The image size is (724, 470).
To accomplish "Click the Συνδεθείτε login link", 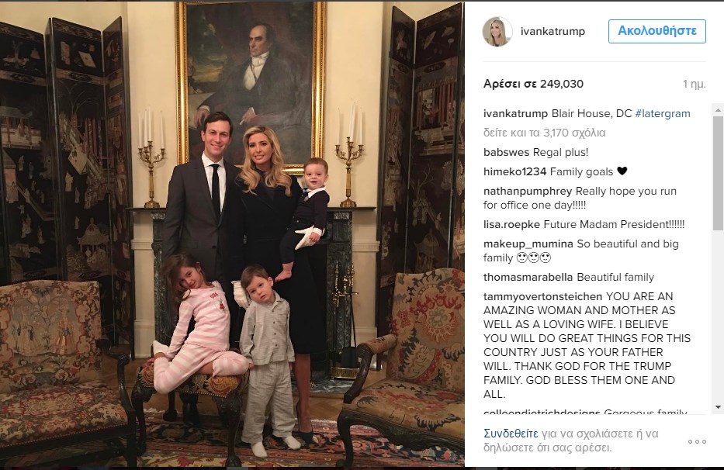I will point(511,434).
